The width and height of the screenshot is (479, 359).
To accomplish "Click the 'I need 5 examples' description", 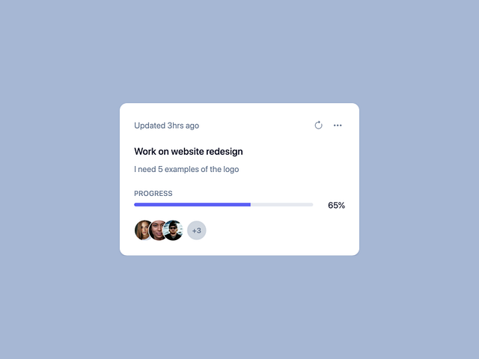I will click(186, 169).
